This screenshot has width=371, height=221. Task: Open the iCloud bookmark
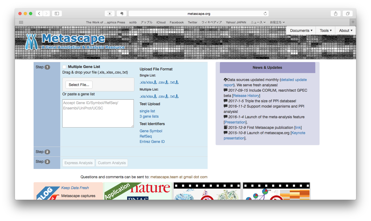[161, 22]
